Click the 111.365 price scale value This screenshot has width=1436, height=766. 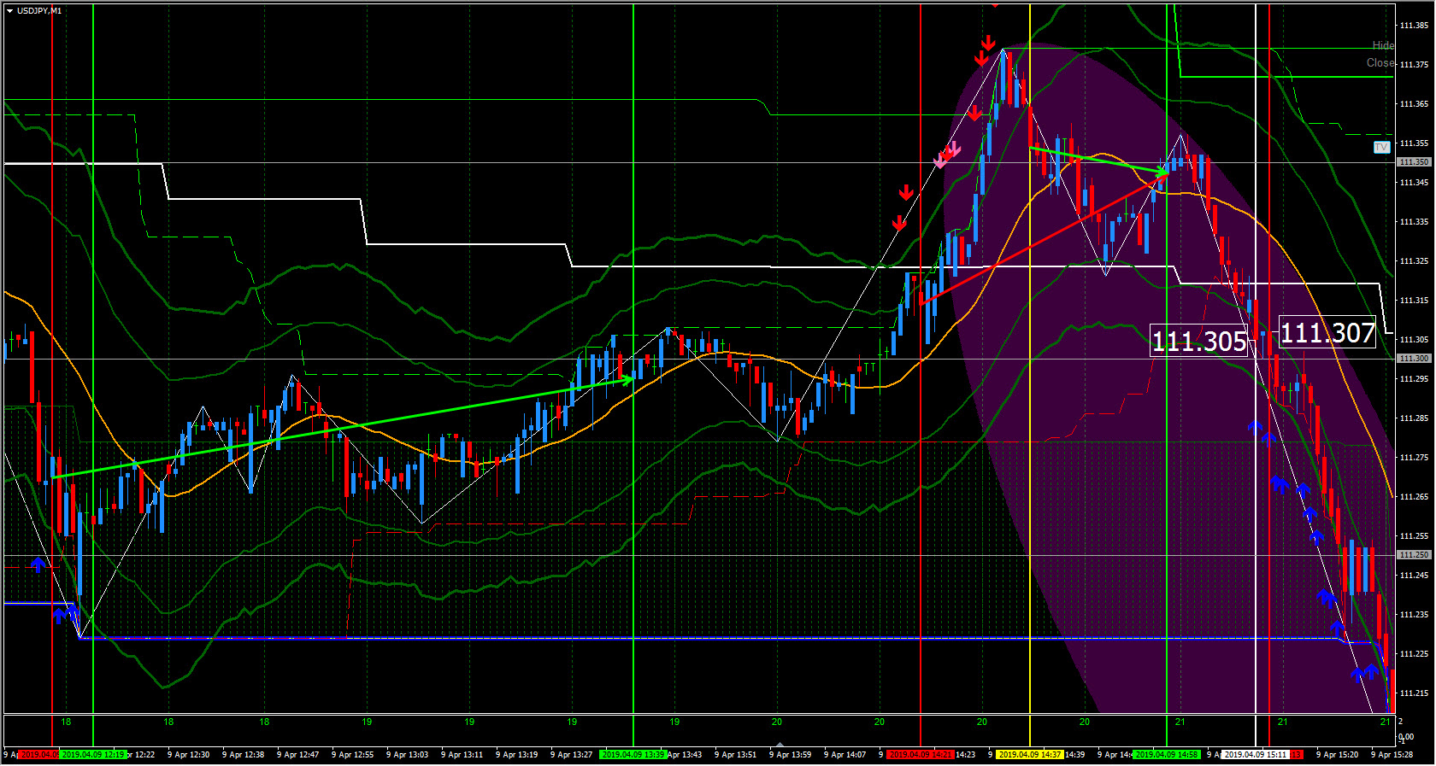1414,104
